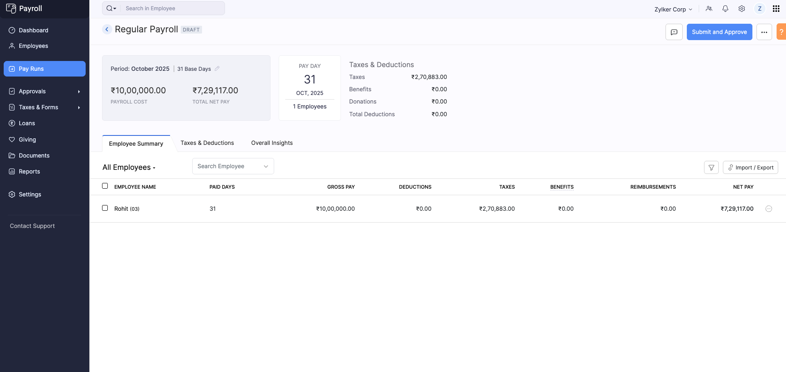Switch to Overall Insights tab
The width and height of the screenshot is (786, 372).
click(x=272, y=143)
